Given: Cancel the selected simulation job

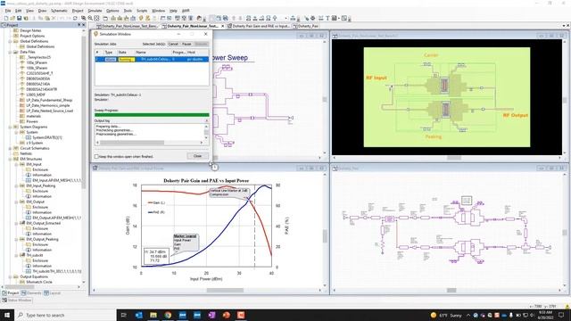Looking at the screenshot, I should (x=173, y=44).
